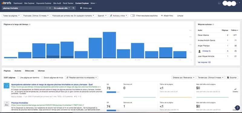Image resolution: width=242 pixels, height=113 pixels.
Task: Clear the search query with the X icon
Action: (47, 8)
